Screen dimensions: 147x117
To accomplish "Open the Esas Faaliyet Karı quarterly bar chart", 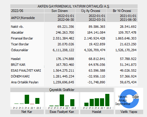I will (x=62, y=101).
